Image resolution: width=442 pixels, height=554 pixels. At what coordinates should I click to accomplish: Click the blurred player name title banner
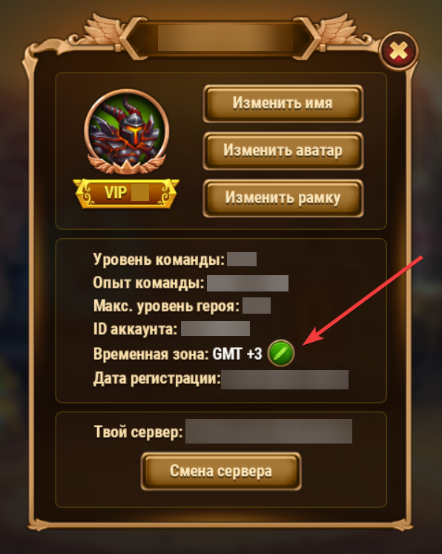click(x=225, y=38)
